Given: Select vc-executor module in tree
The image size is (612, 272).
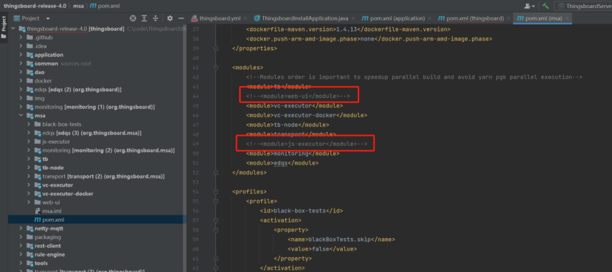Looking at the screenshot, I should [x=58, y=185].
